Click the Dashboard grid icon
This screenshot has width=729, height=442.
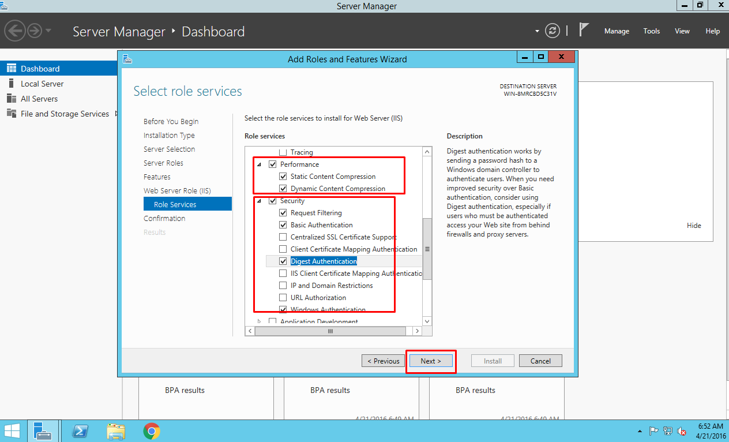(x=11, y=69)
